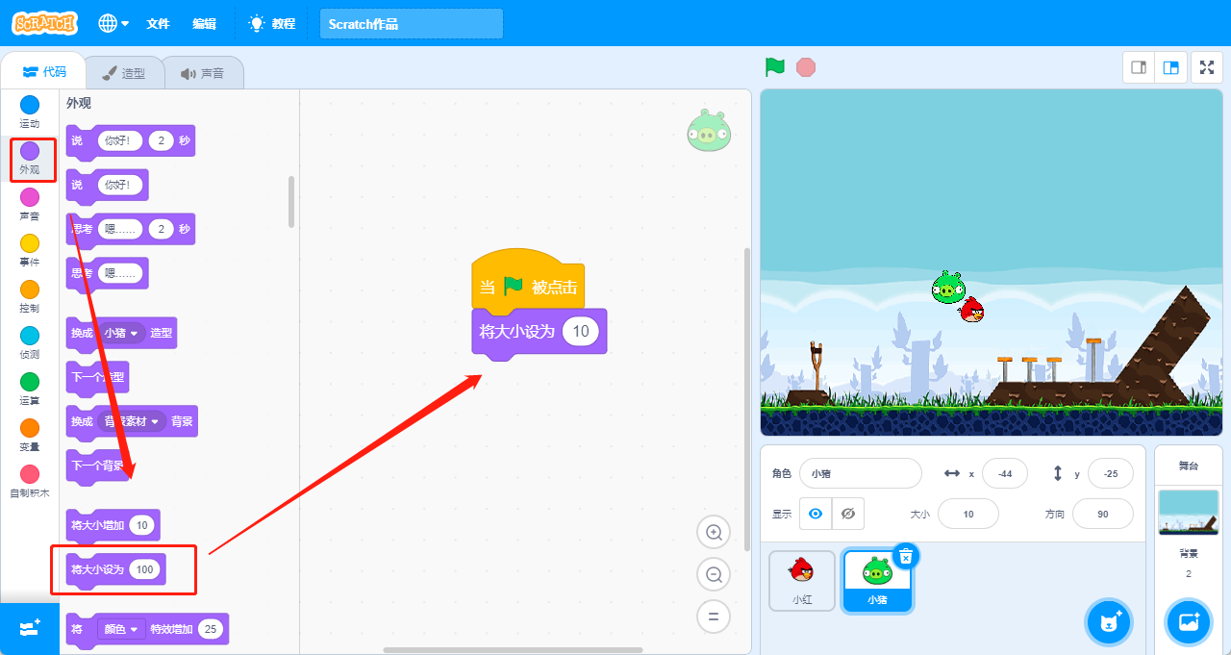Show the sprite with eye icon
This screenshot has width=1231, height=655.
[x=816, y=514]
